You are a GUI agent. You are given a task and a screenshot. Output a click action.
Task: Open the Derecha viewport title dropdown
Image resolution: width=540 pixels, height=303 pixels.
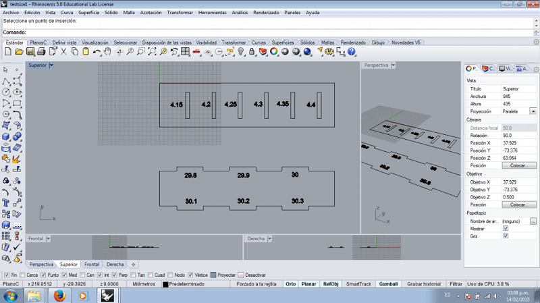(269, 239)
